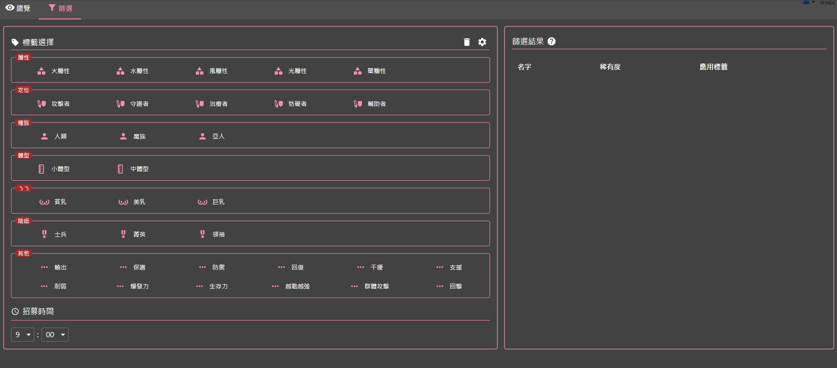The image size is (837, 368).
Task: Click the 稀有度 column header
Action: [x=610, y=67]
